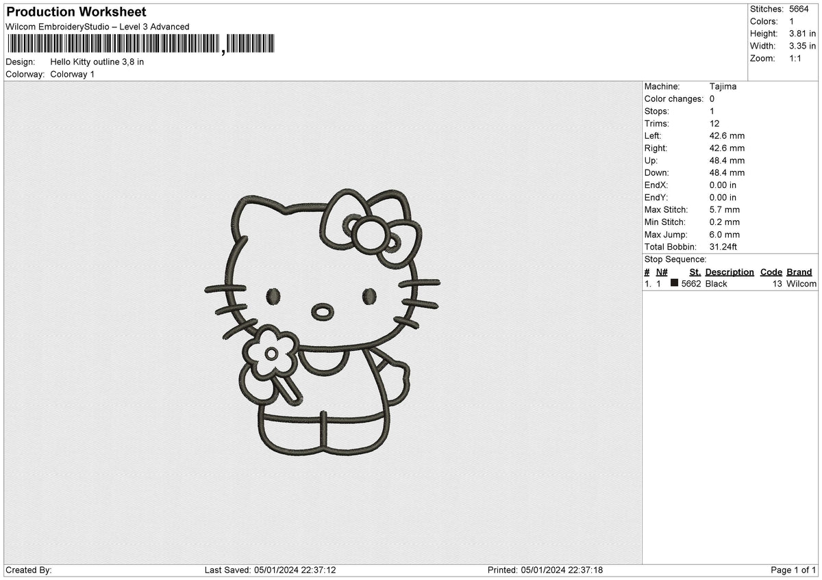Click the "Stop Sequence:" heading
Image resolution: width=822 pixels, height=580 pixels.
[x=675, y=259]
